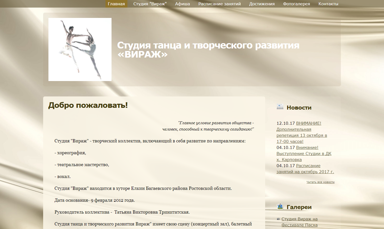Click the Новости section icon
Viewport: 384px width, 229px height.
(280, 107)
